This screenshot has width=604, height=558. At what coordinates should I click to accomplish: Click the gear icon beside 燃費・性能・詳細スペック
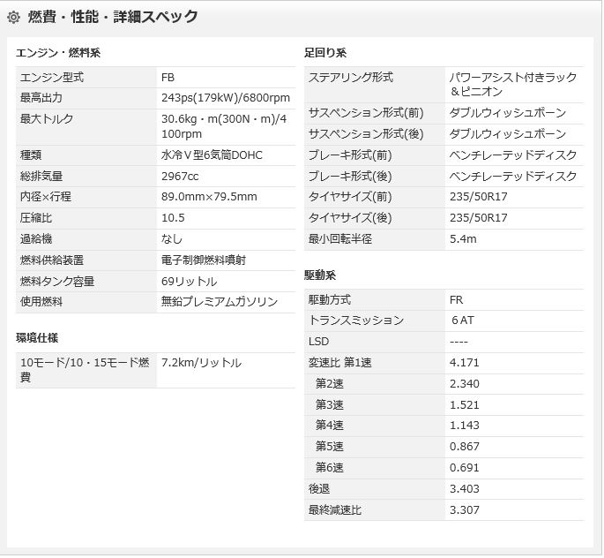(14, 18)
